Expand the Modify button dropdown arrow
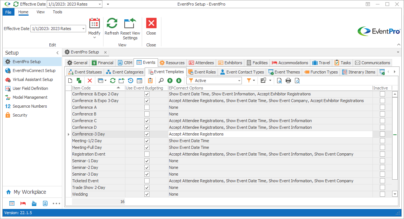The height and width of the screenshot is (219, 404). tap(94, 37)
